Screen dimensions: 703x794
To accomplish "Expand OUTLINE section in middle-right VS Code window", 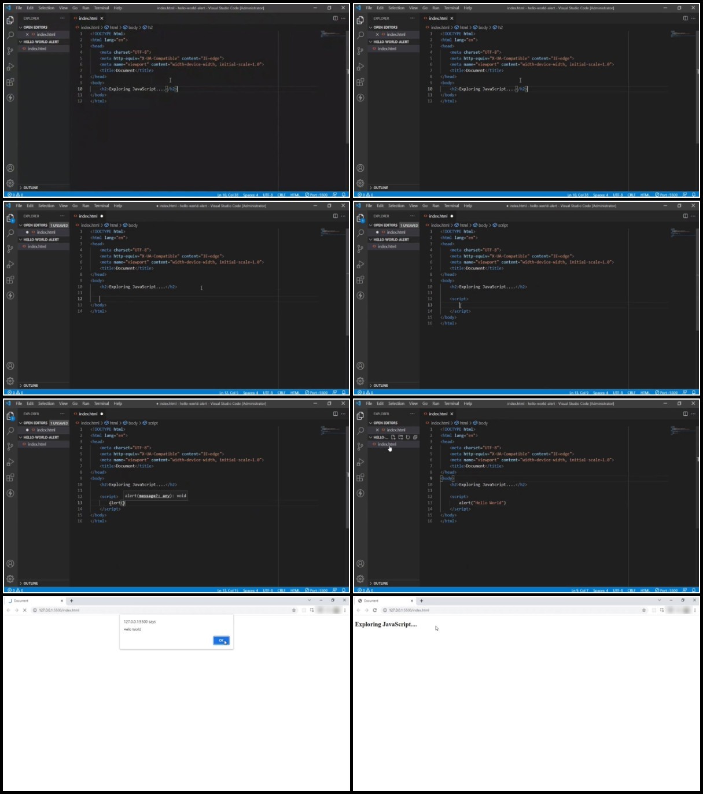I will pos(380,386).
